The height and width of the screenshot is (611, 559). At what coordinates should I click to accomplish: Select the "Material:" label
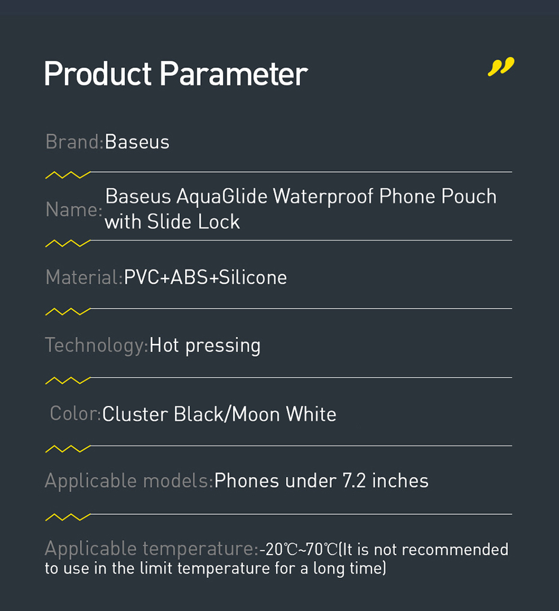pos(84,277)
